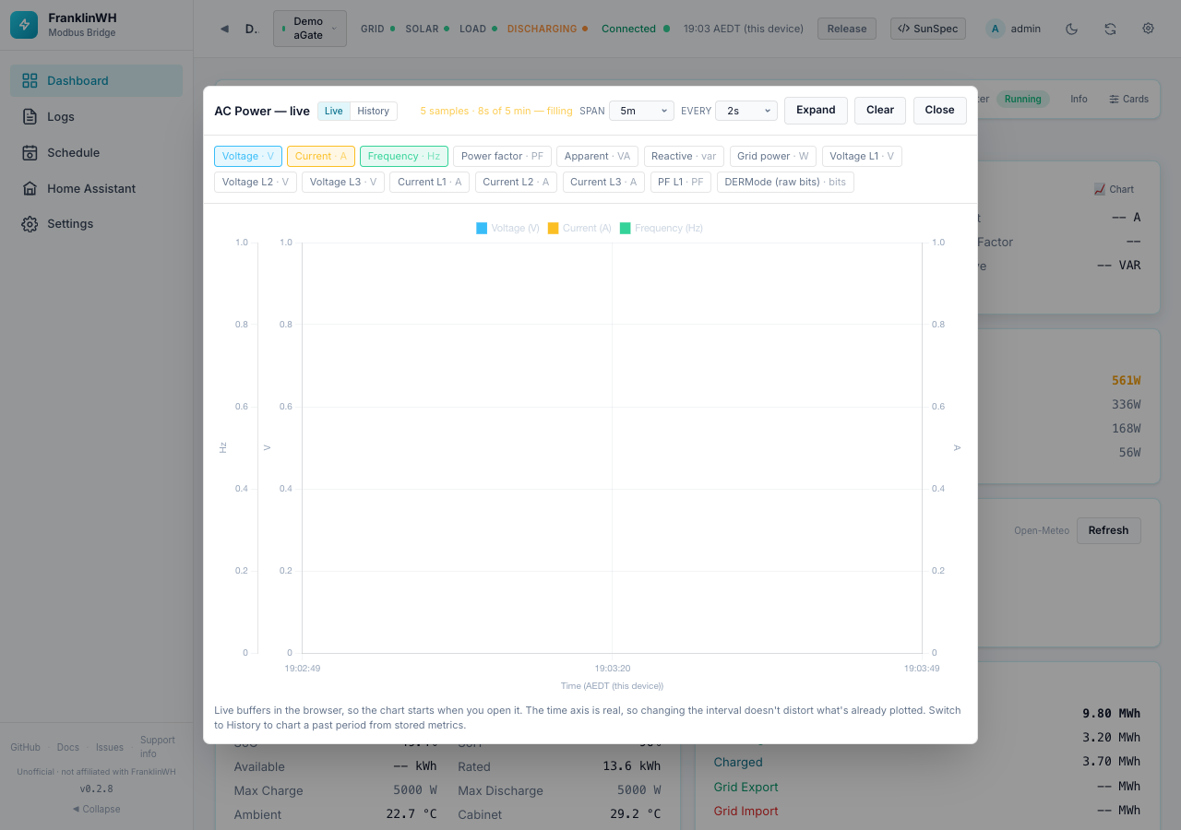Click the SunSpec code button
This screenshot has height=830, width=1181.
(928, 29)
